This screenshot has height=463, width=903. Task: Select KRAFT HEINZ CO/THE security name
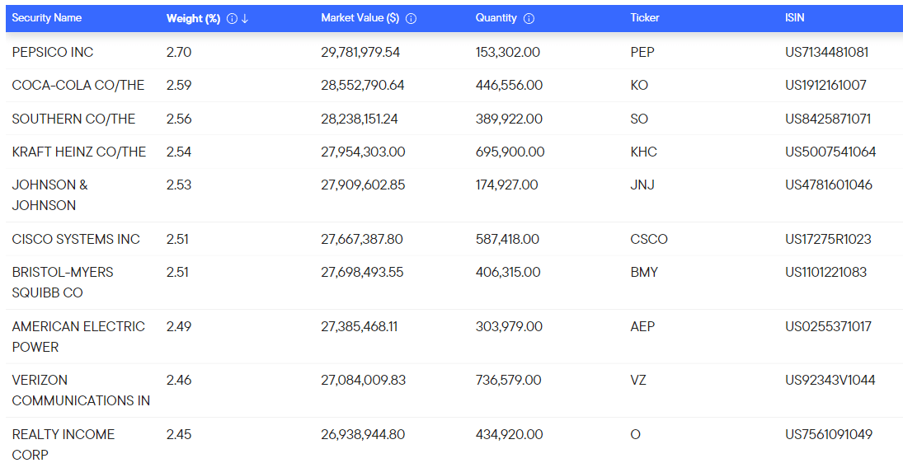click(x=79, y=152)
